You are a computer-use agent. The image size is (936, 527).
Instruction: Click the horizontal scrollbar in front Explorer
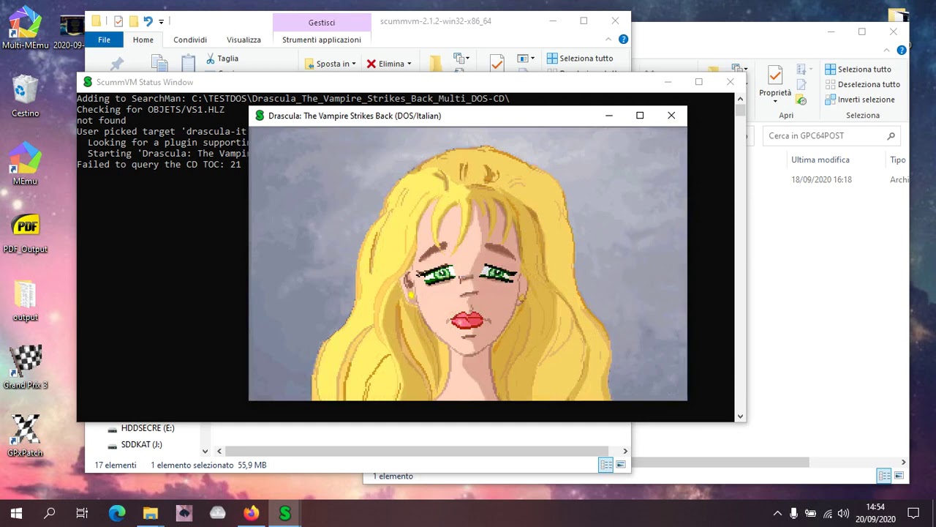415,451
